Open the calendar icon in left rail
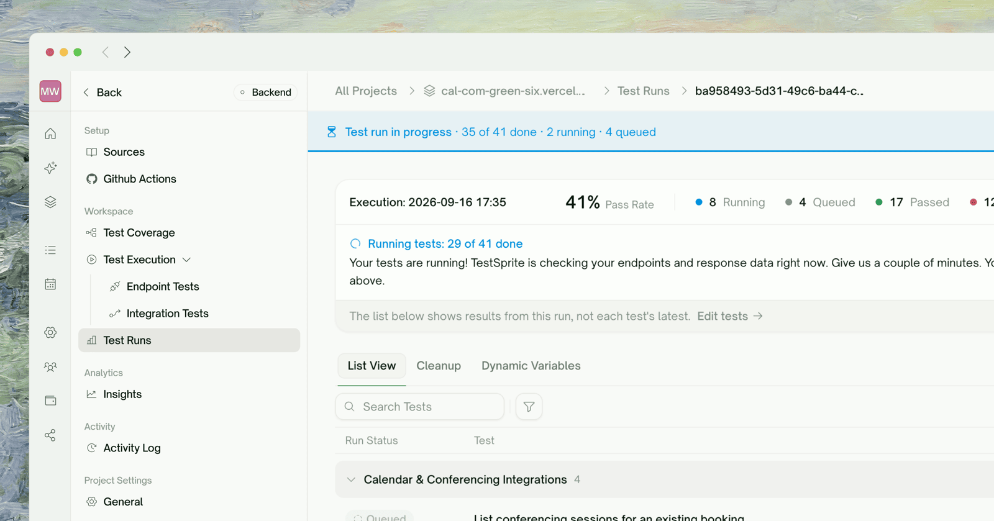The height and width of the screenshot is (521, 994). pos(50,284)
